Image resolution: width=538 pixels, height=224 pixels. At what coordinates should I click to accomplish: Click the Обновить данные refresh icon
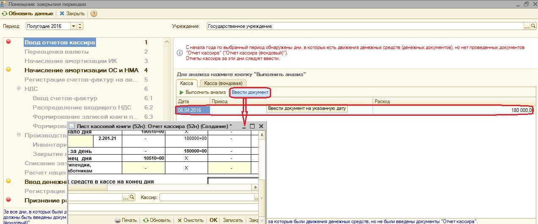[x=5, y=14]
